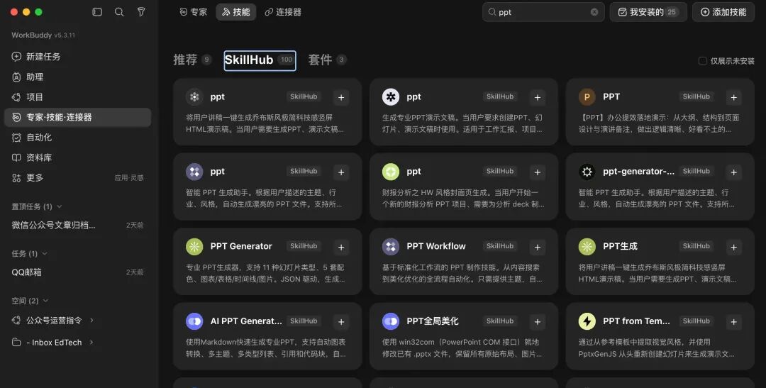This screenshot has height=388, width=766.
Task: Clear the ppt search field
Action: tap(594, 12)
